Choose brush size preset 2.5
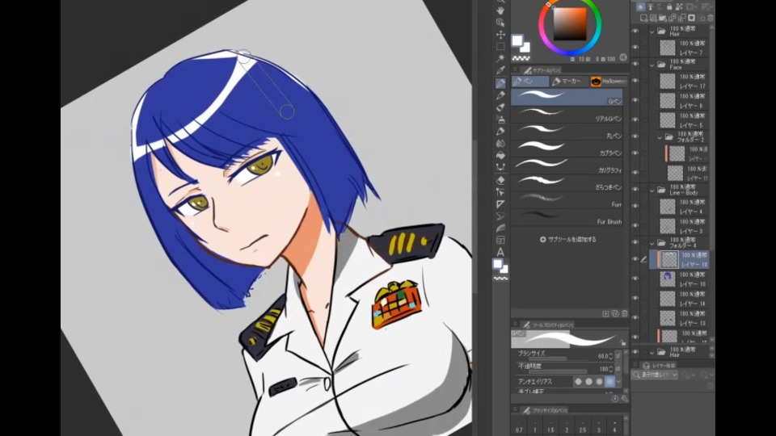Image resolution: width=776 pixels, height=436 pixels. [583, 426]
